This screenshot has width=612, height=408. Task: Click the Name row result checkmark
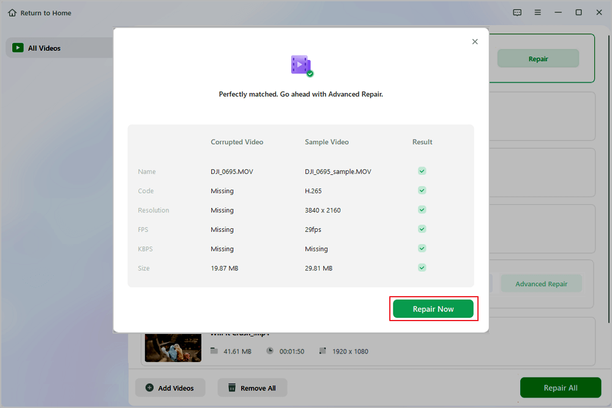(422, 171)
